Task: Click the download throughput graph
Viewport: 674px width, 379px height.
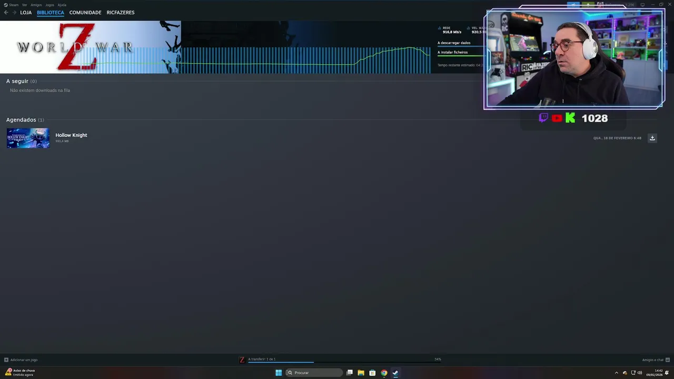Action: point(305,60)
